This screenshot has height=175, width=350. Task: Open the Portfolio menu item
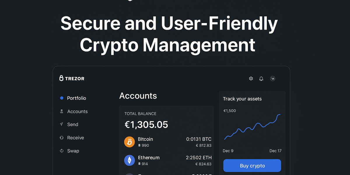(76, 98)
